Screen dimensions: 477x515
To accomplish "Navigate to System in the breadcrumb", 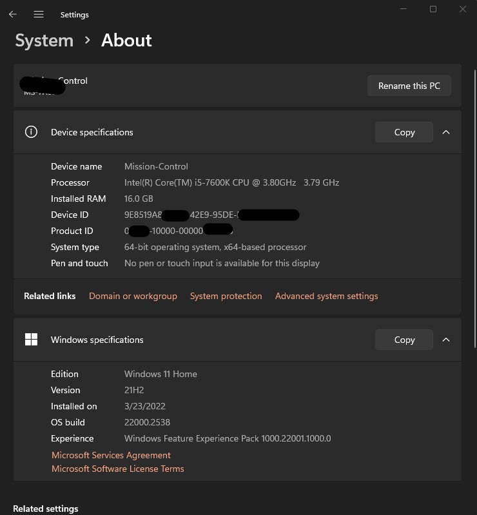I will [x=44, y=41].
